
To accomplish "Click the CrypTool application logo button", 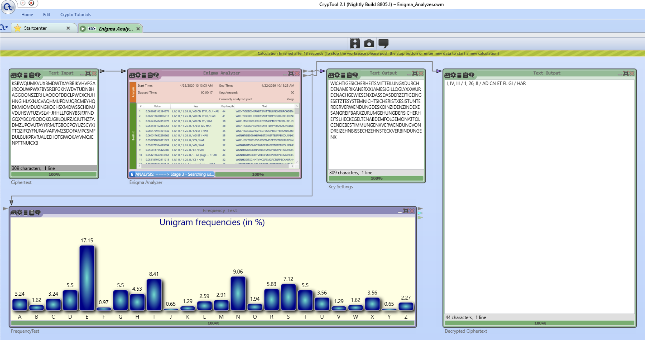I will [x=8, y=7].
